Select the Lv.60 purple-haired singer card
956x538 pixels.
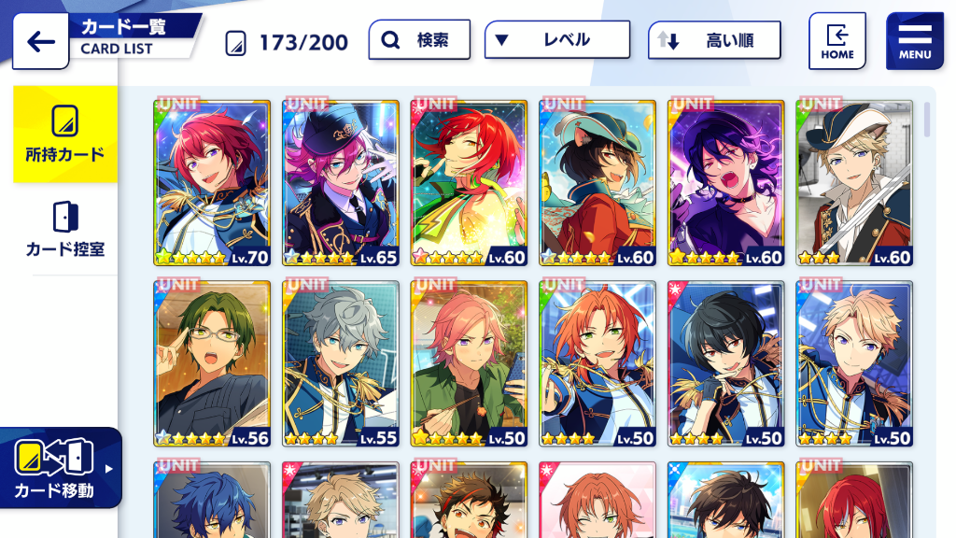tap(725, 183)
